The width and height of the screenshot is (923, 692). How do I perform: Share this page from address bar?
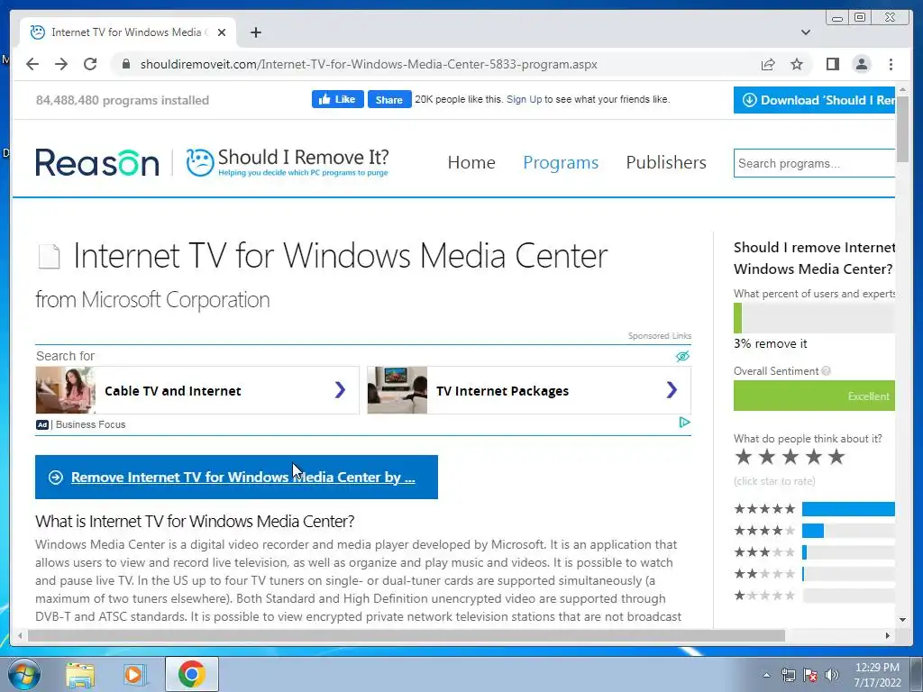pyautogui.click(x=768, y=64)
